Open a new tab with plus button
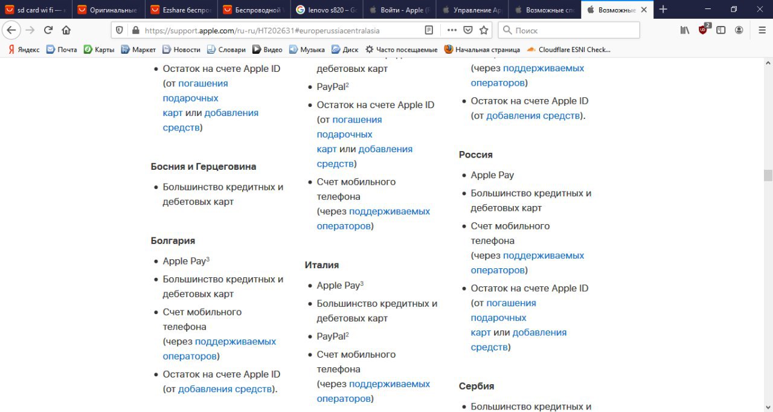This screenshot has width=773, height=412. [x=663, y=9]
